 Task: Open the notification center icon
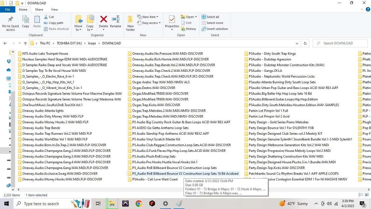[363, 204]
